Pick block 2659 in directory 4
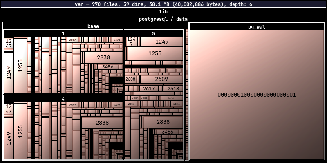 (72, 105)
